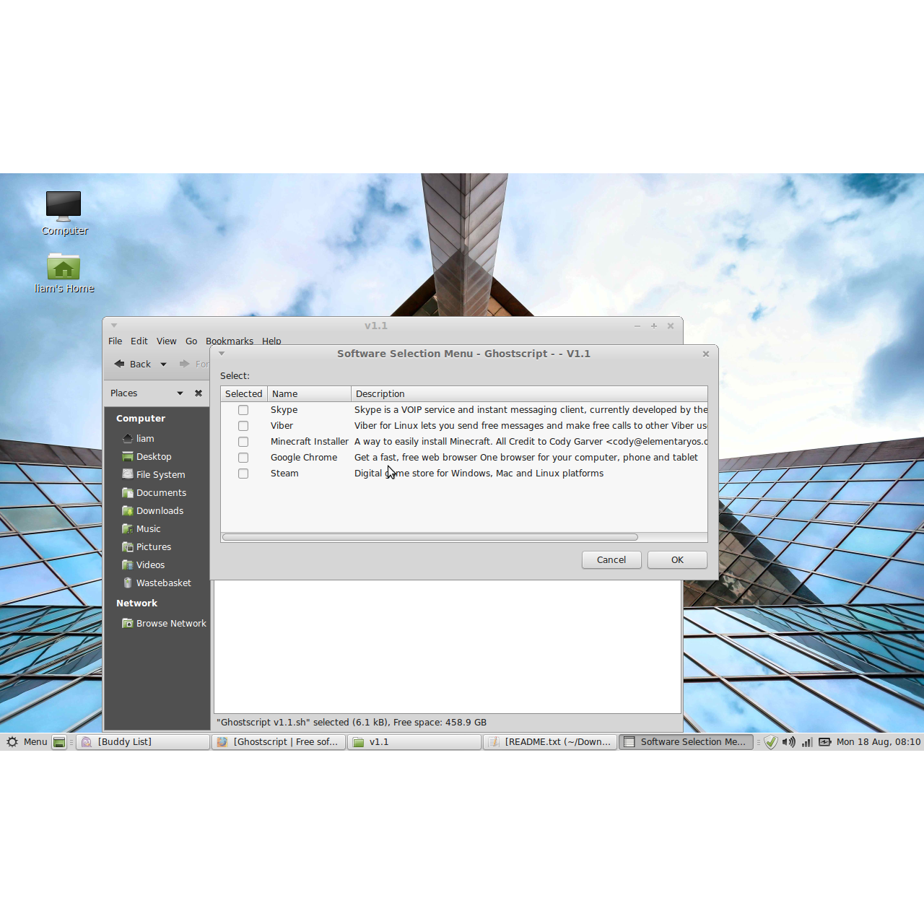Select the Music folder in Places
Image resolution: width=924 pixels, height=924 pixels.
(148, 528)
